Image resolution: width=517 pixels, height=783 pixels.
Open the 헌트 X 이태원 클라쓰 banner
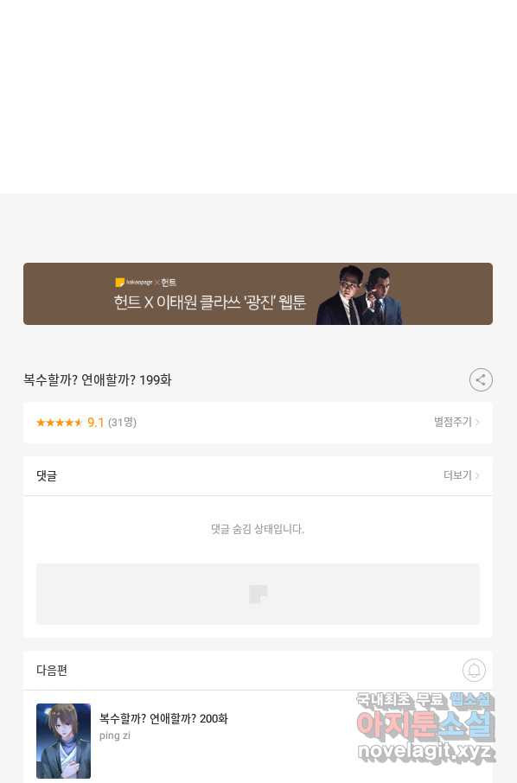[258, 294]
